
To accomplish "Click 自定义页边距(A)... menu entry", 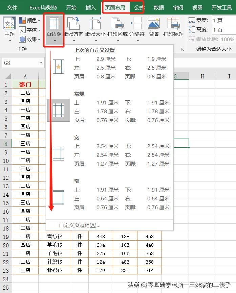I will tap(80, 225).
